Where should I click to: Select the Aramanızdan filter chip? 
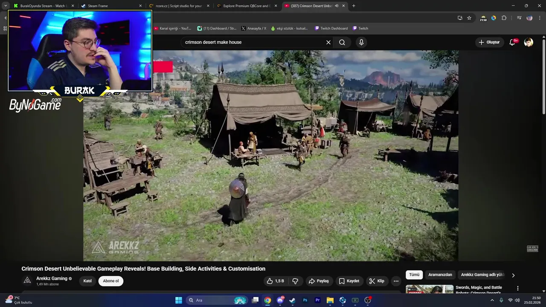(x=440, y=275)
